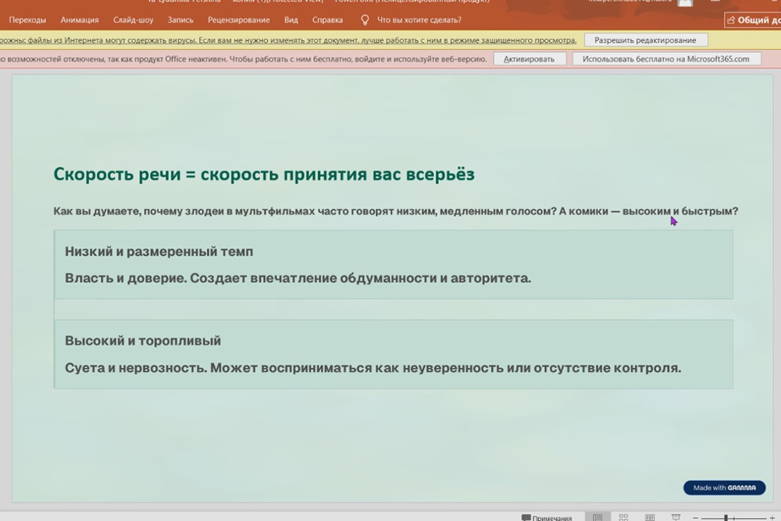This screenshot has width=781, height=521.
Task: Click the Общий доступ share button
Action: (753, 20)
